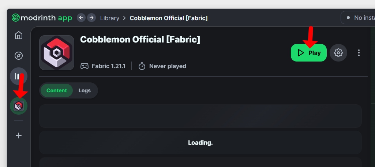This screenshot has width=375, height=167.
Task: Open instance settings gear icon
Action: coord(338,53)
